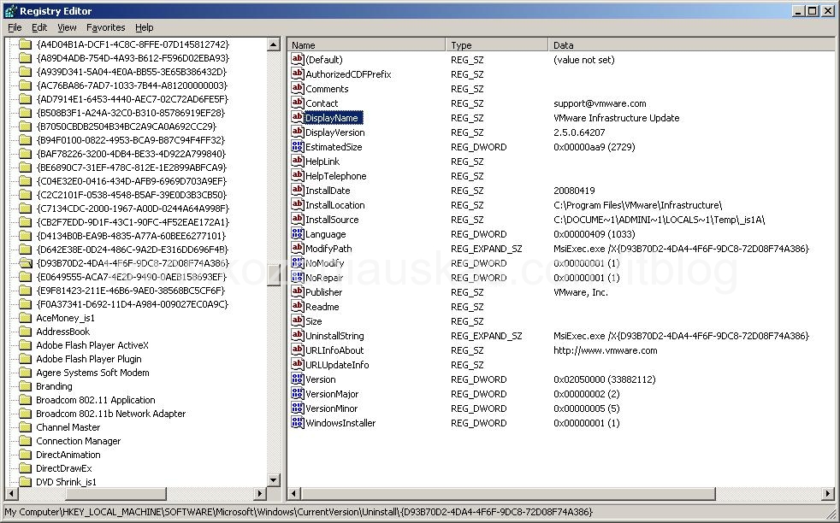Open the View menu
The image size is (840, 523).
pyautogui.click(x=67, y=27)
